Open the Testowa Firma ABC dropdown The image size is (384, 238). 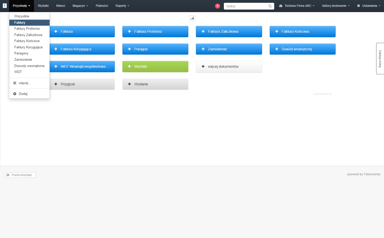click(297, 6)
